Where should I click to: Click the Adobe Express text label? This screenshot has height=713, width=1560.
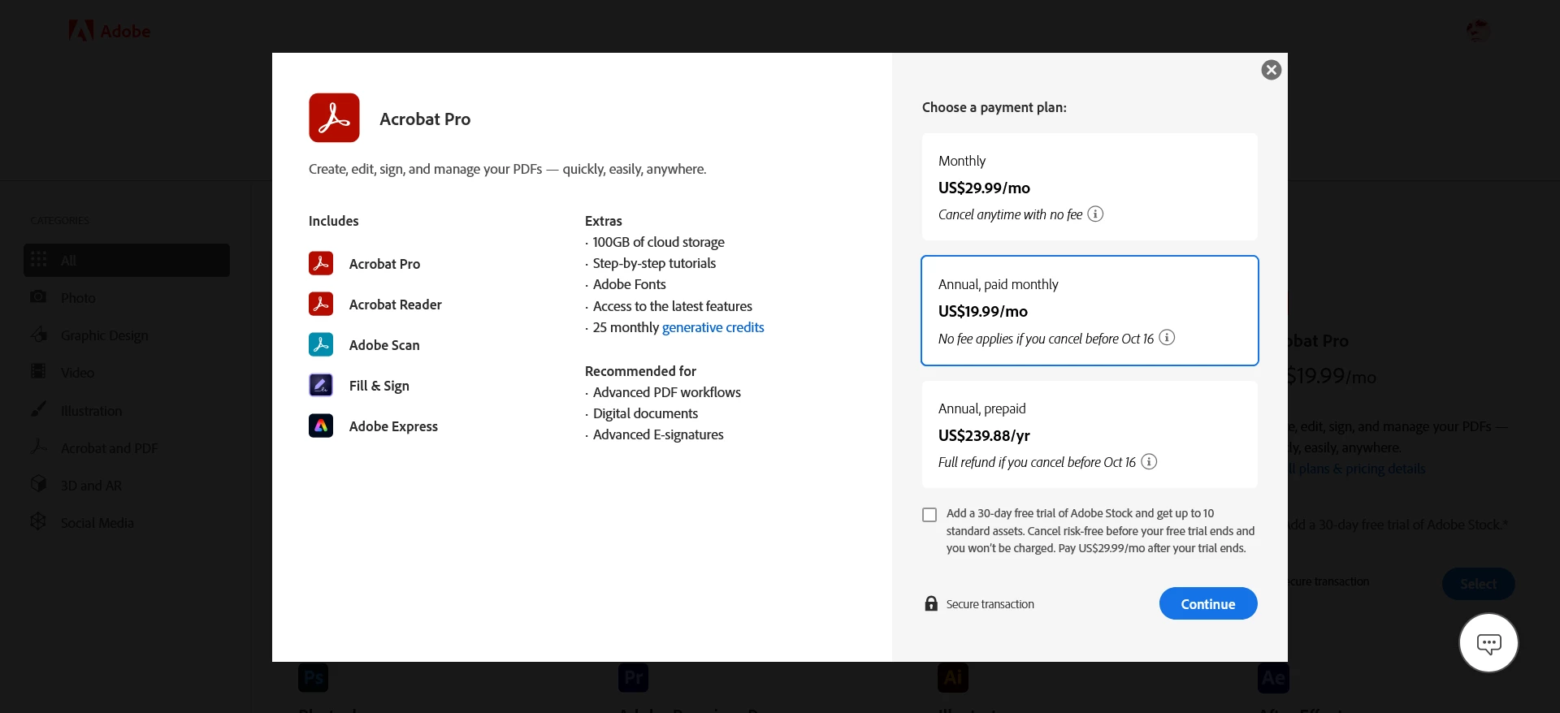393,426
